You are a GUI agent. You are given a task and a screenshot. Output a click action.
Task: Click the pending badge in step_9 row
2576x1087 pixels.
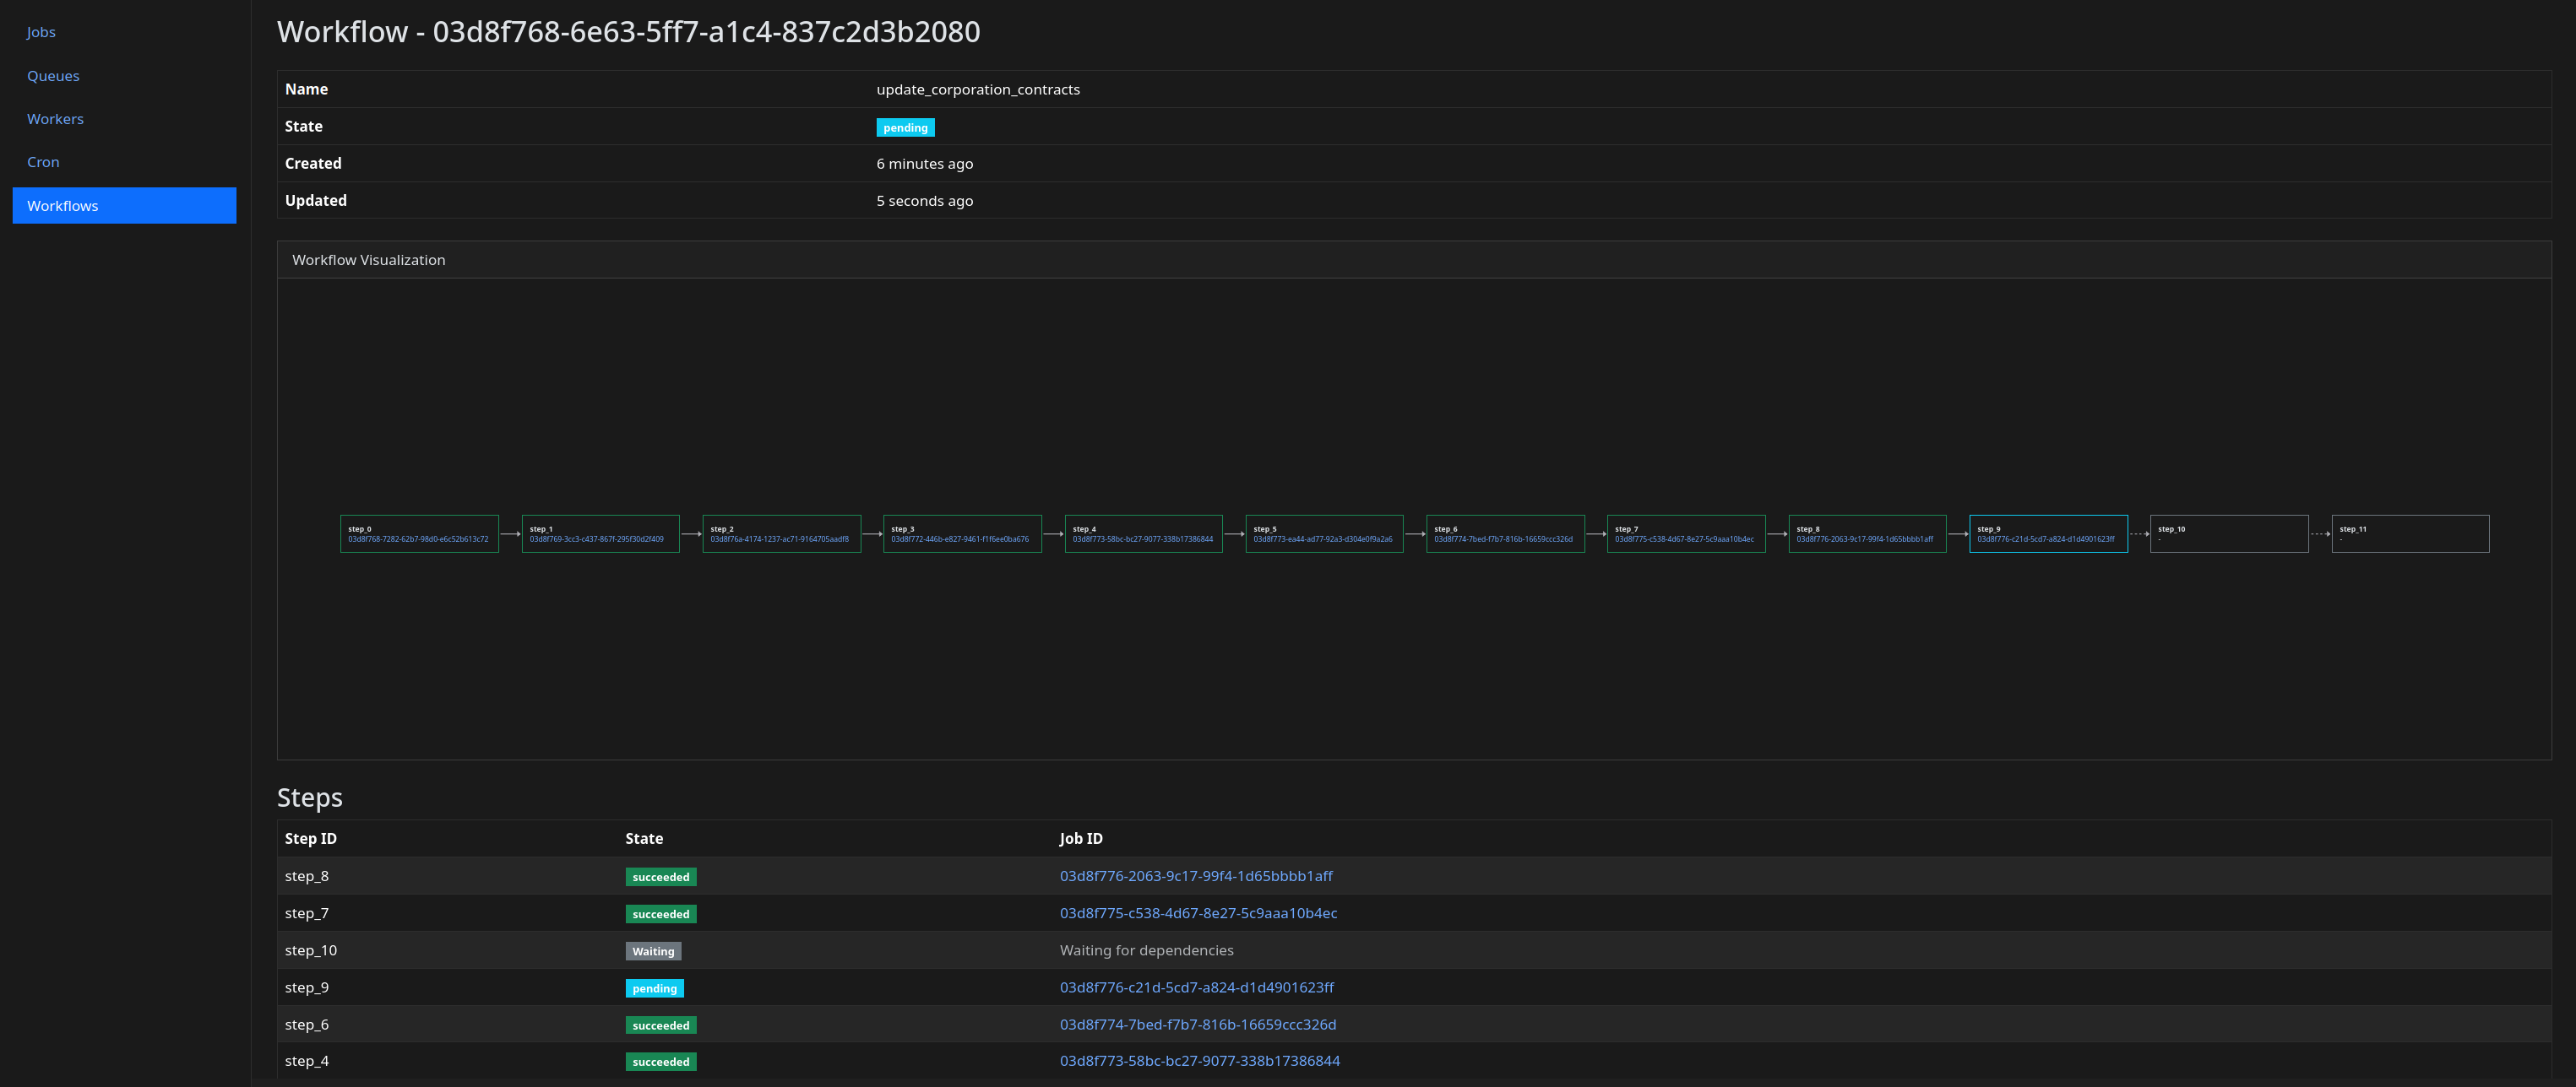pos(655,988)
